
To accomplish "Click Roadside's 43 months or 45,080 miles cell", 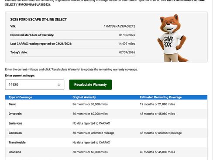I will pyautogui.click(x=157, y=152).
